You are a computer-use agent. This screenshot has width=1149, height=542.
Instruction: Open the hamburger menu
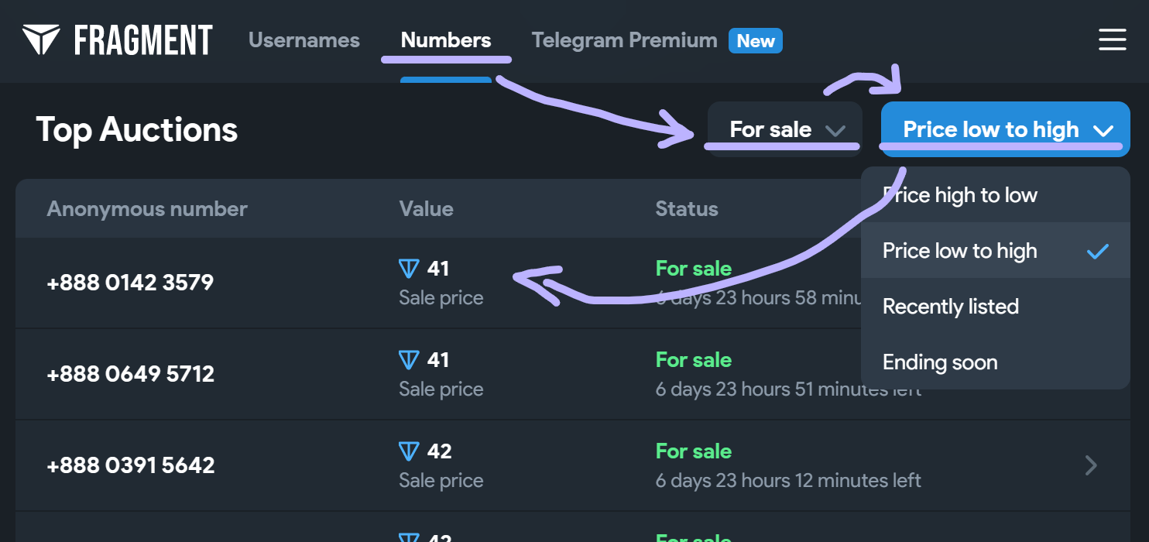tap(1112, 40)
